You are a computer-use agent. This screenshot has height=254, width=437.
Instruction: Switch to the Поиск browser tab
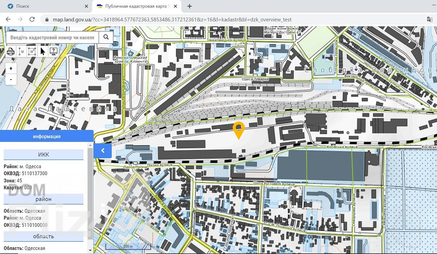[46, 6]
